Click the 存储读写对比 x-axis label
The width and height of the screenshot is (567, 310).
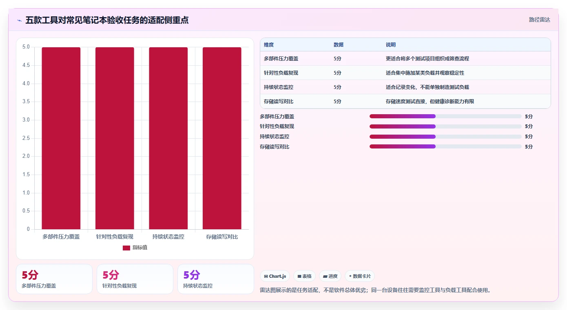pyautogui.click(x=222, y=237)
